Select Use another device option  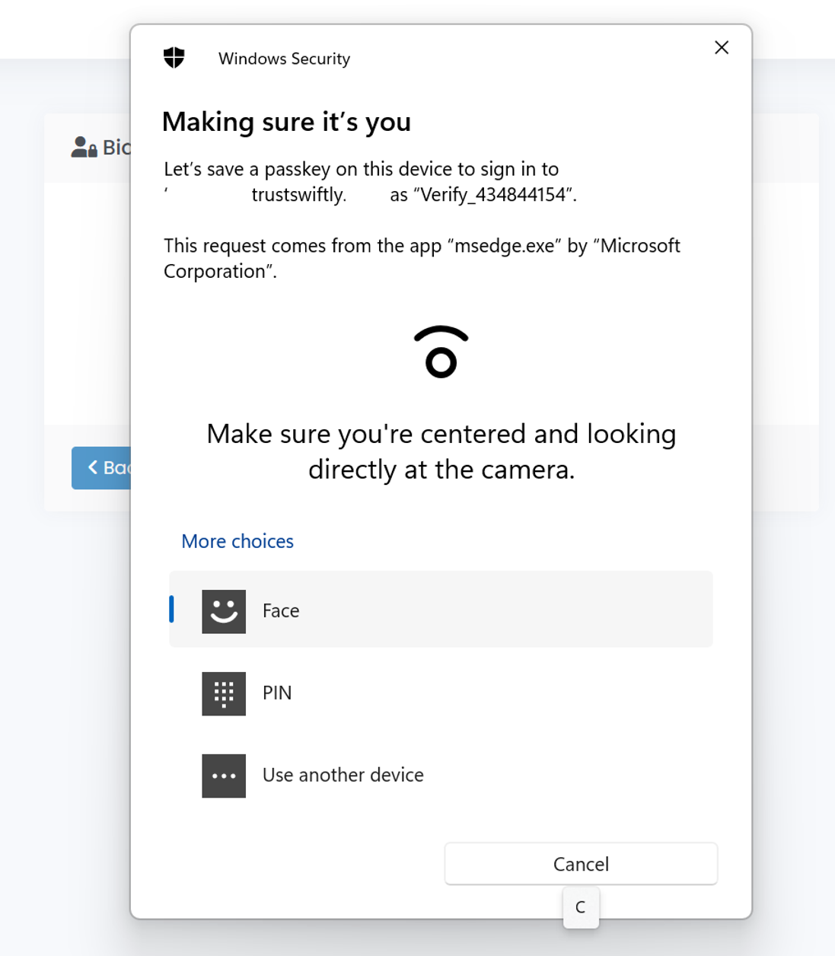[x=343, y=776]
